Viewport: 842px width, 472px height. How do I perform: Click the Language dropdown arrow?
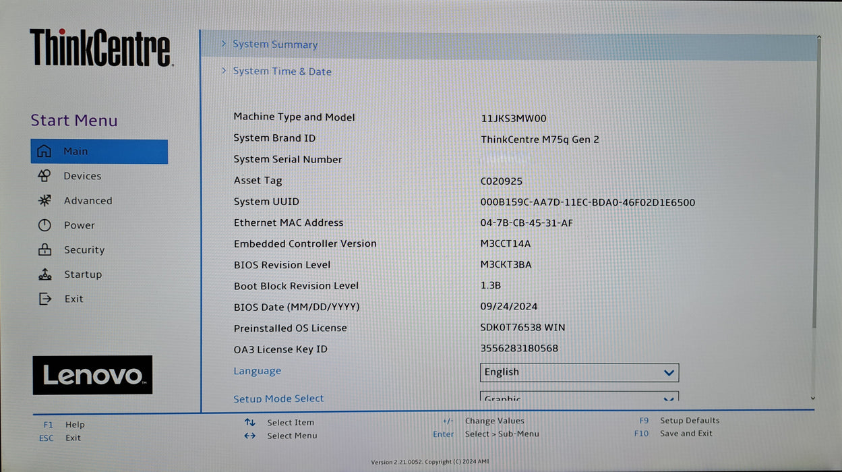(669, 372)
